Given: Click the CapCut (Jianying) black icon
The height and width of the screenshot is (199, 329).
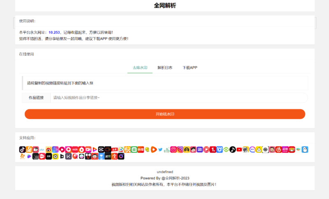Looking at the screenshot, I should (x=101, y=150).
